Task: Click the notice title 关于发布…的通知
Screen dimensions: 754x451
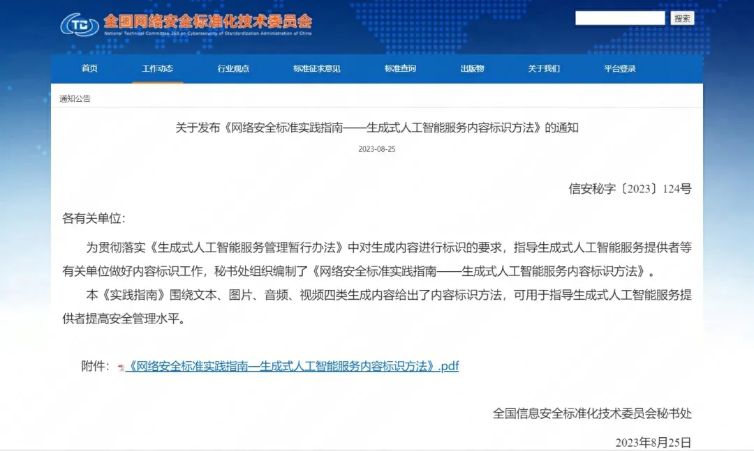Action: coord(376,128)
